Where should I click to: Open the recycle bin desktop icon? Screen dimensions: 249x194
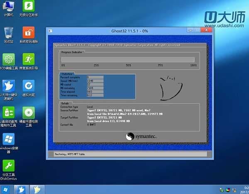9,33
